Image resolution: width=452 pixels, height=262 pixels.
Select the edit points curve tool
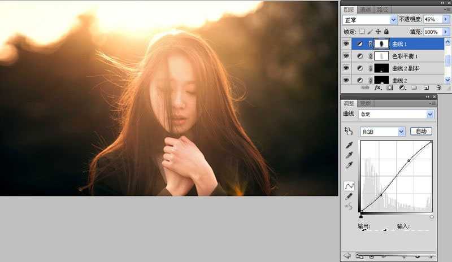point(349,186)
